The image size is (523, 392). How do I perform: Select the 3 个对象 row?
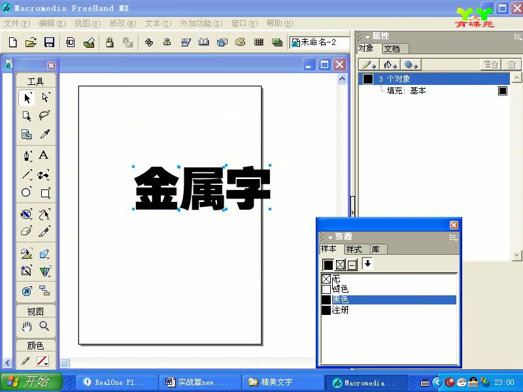tap(435, 79)
